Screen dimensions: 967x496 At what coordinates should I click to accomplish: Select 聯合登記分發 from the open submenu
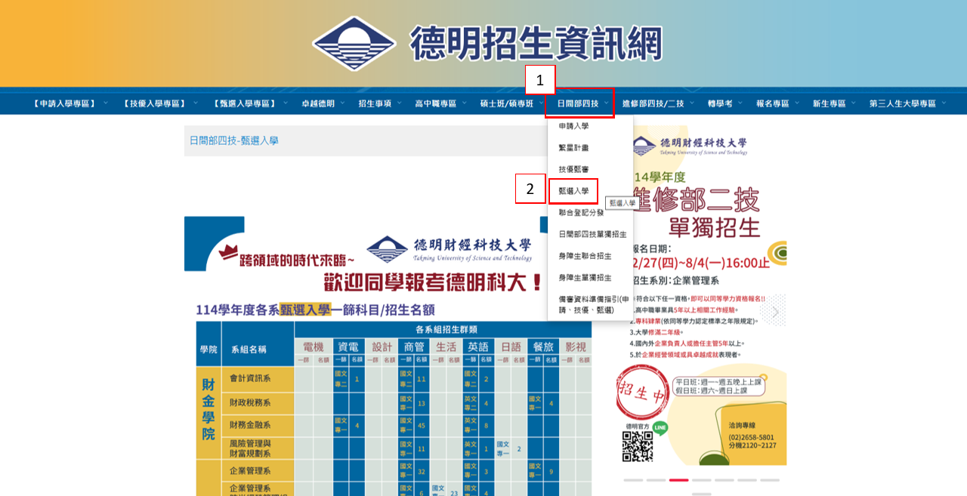(582, 213)
